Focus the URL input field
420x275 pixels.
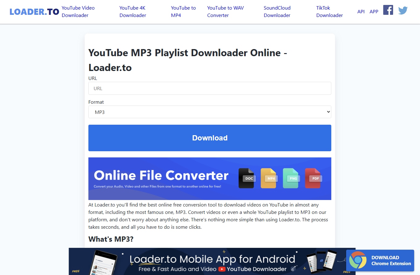(210, 88)
